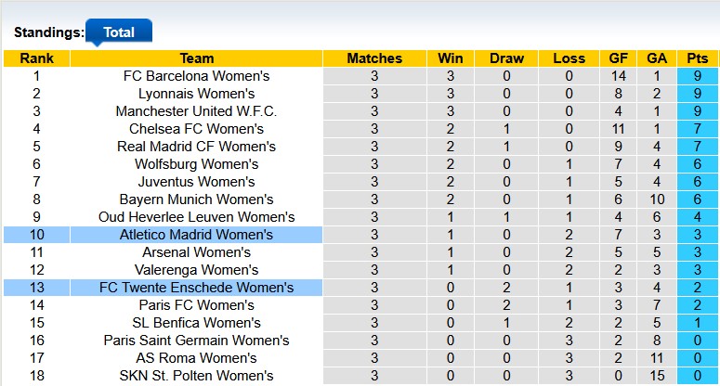Click the Win column header

451,58
